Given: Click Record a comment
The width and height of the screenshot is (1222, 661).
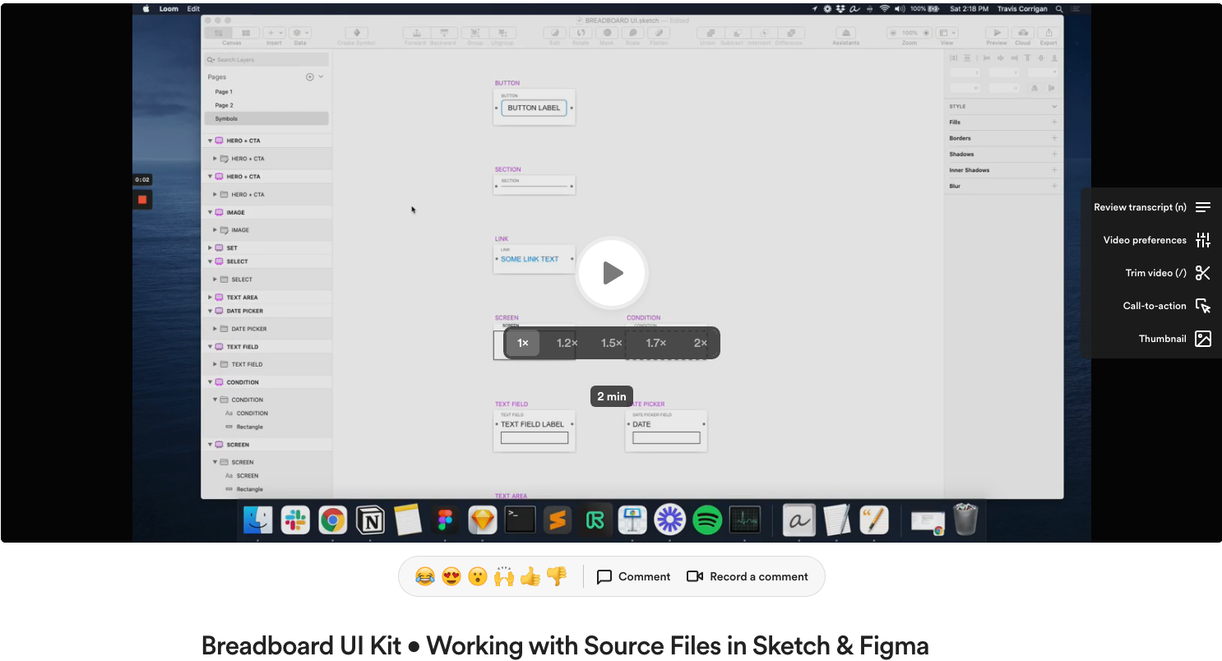Looking at the screenshot, I should (x=748, y=576).
